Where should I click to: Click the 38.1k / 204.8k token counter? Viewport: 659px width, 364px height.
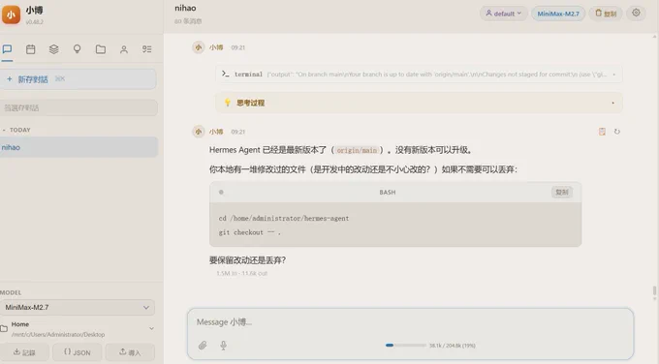coord(453,346)
